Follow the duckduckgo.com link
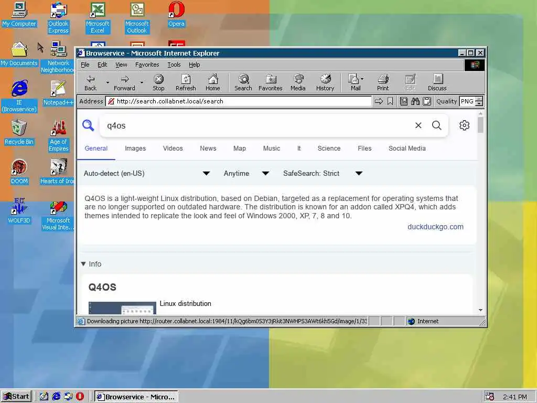Viewport: 537px width, 403px height. point(435,227)
